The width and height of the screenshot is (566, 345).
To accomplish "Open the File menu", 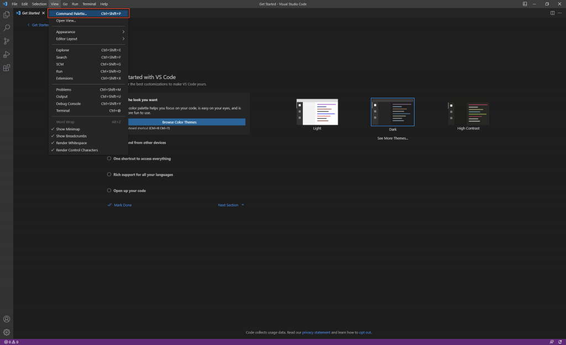I will pos(14,4).
